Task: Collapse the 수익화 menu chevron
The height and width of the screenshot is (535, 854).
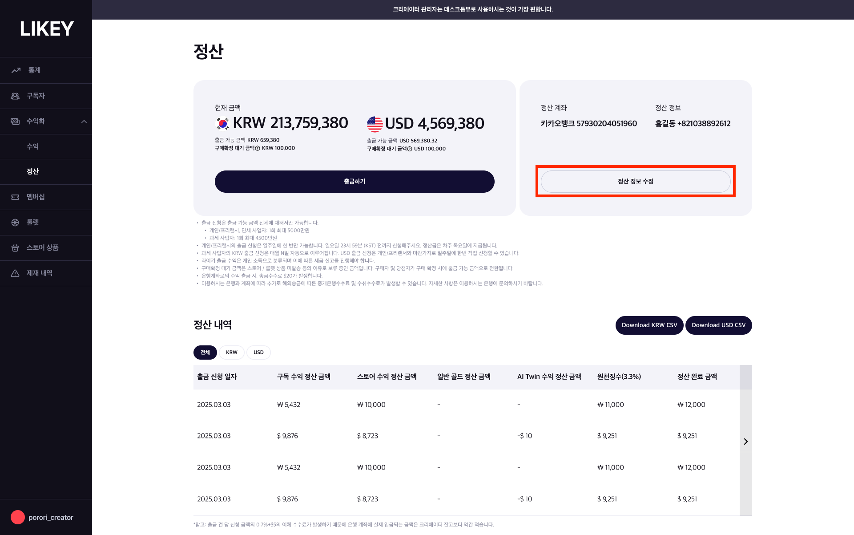Action: 84,122
